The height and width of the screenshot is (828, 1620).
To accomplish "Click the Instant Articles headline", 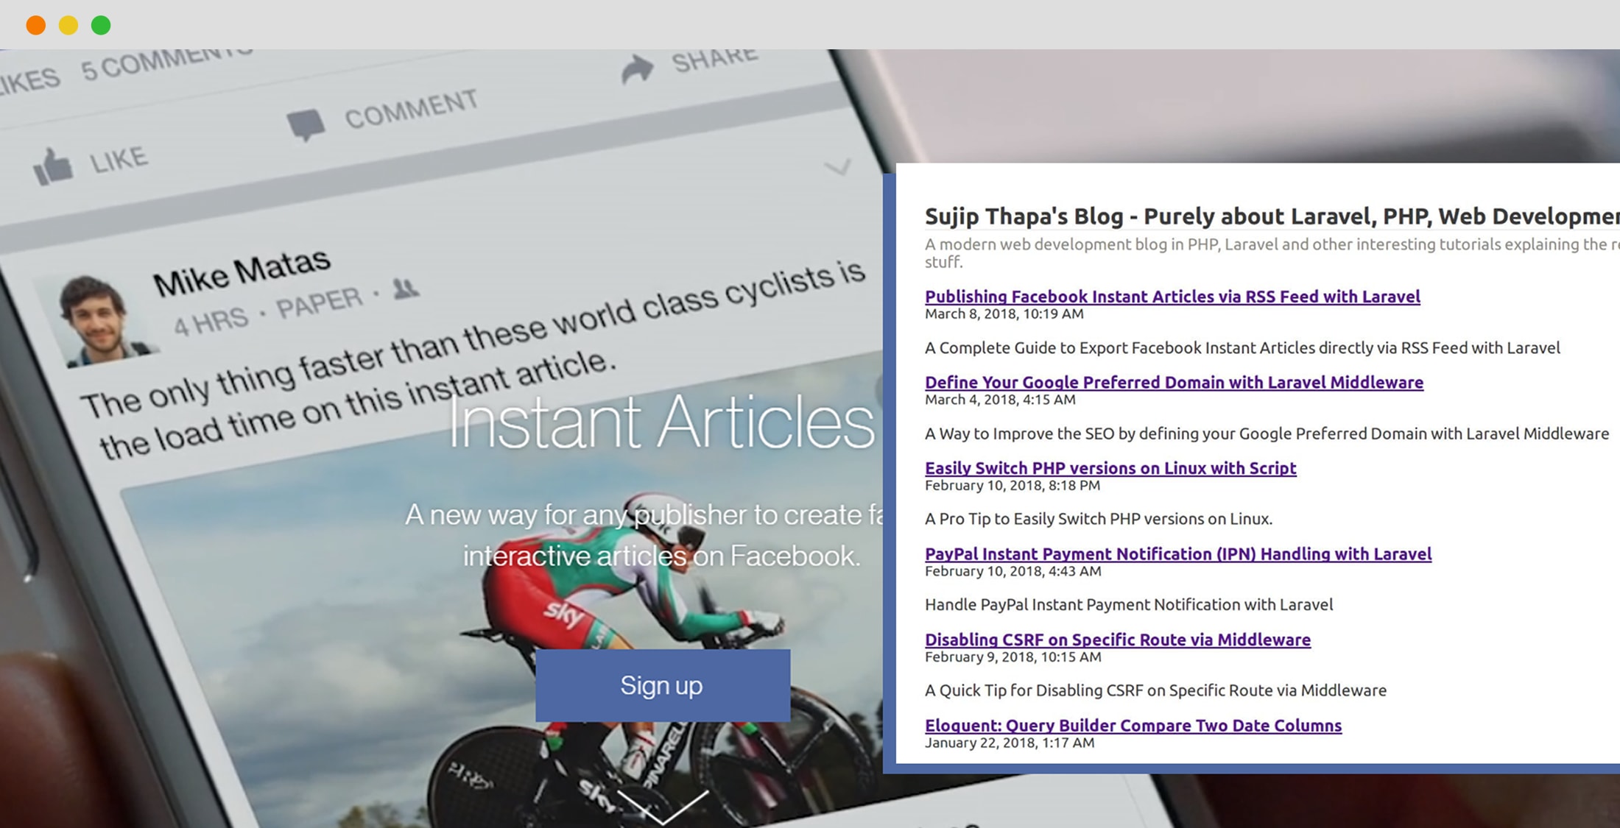I will tap(661, 422).
